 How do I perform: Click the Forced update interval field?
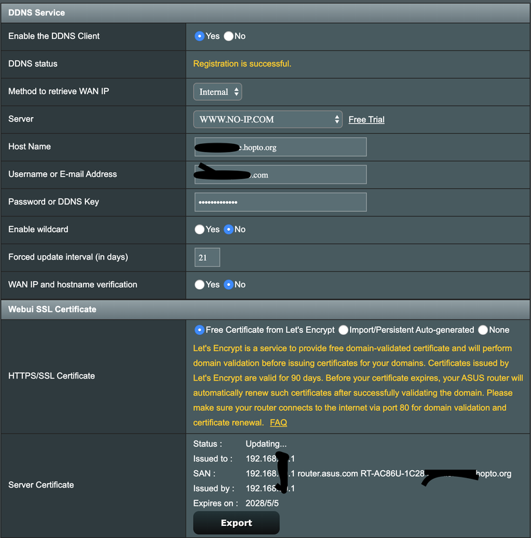(x=207, y=258)
